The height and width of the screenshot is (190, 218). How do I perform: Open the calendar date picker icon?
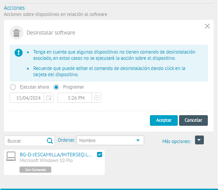(49, 98)
